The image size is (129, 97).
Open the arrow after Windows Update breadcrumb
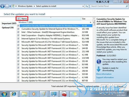(34, 6)
